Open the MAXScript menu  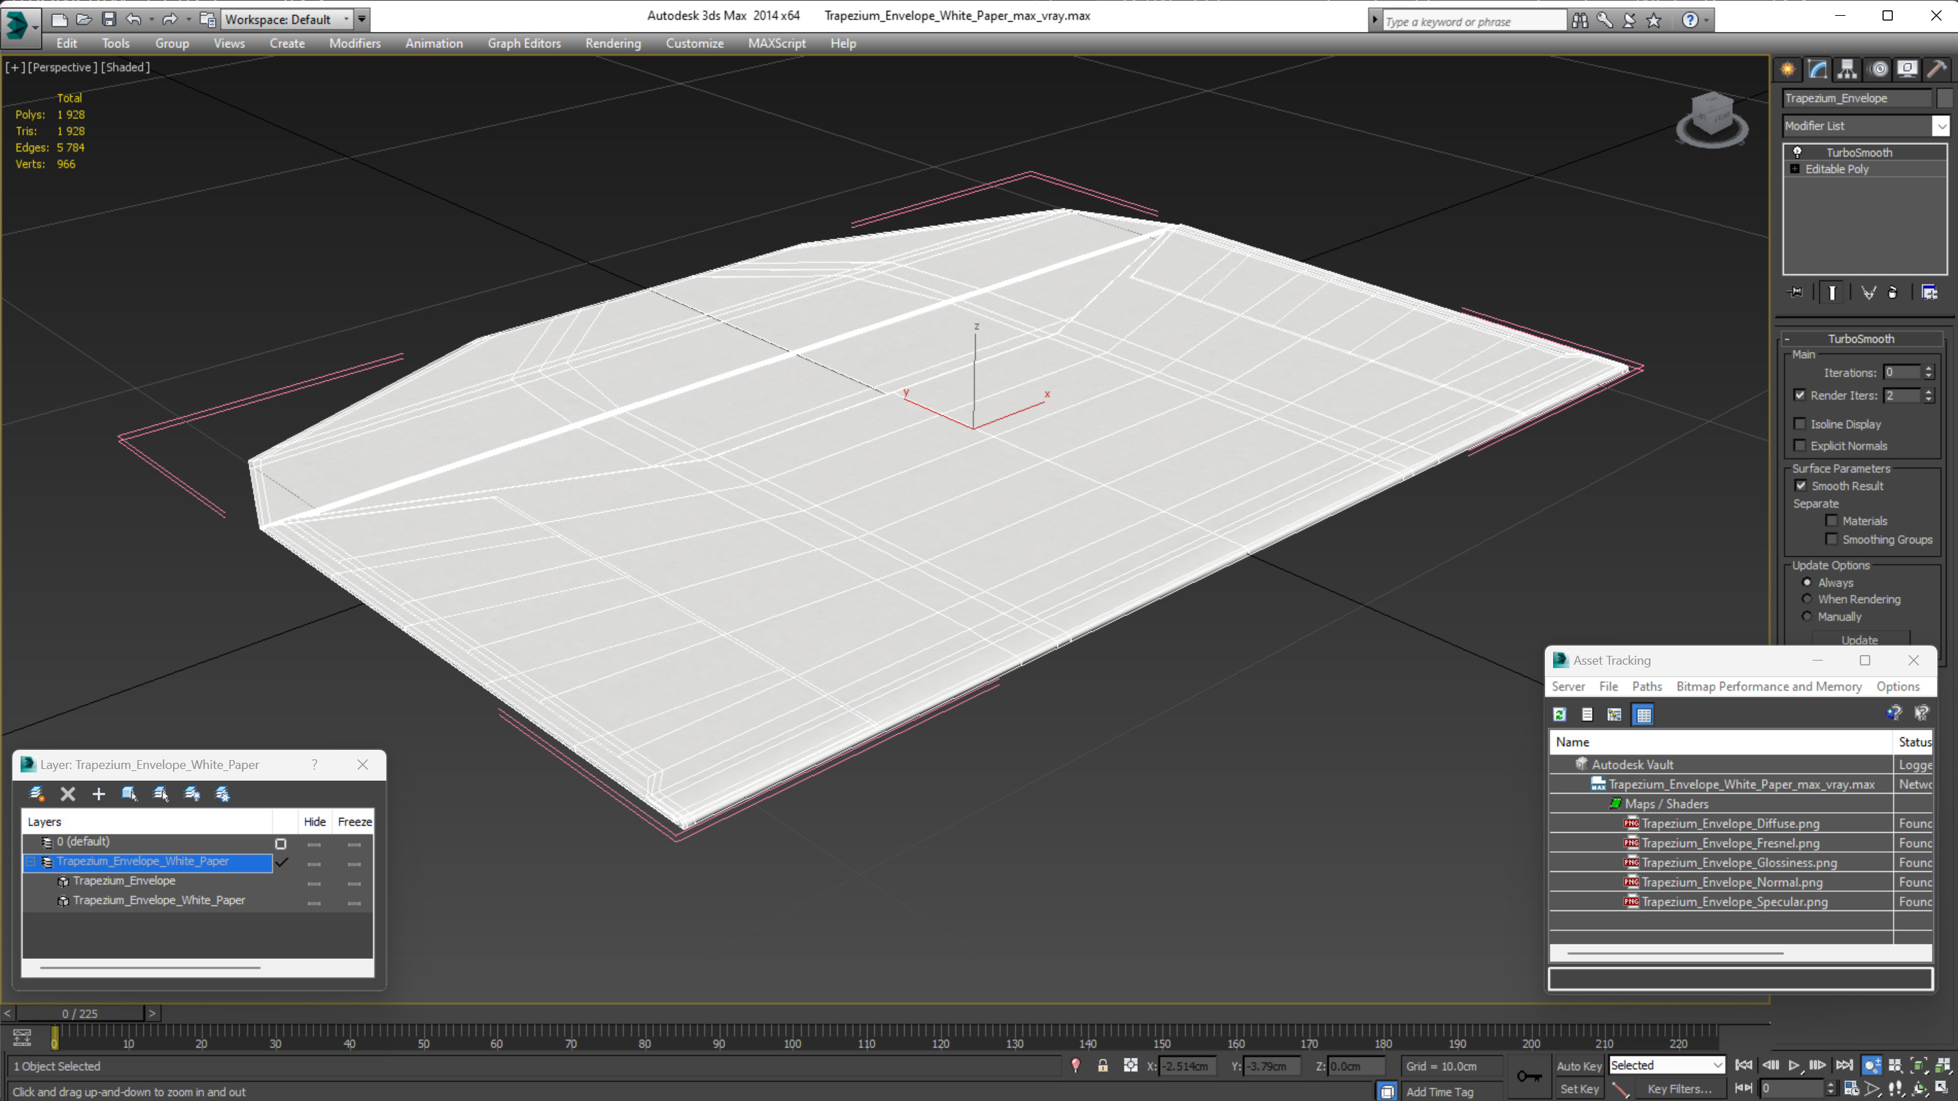point(777,43)
